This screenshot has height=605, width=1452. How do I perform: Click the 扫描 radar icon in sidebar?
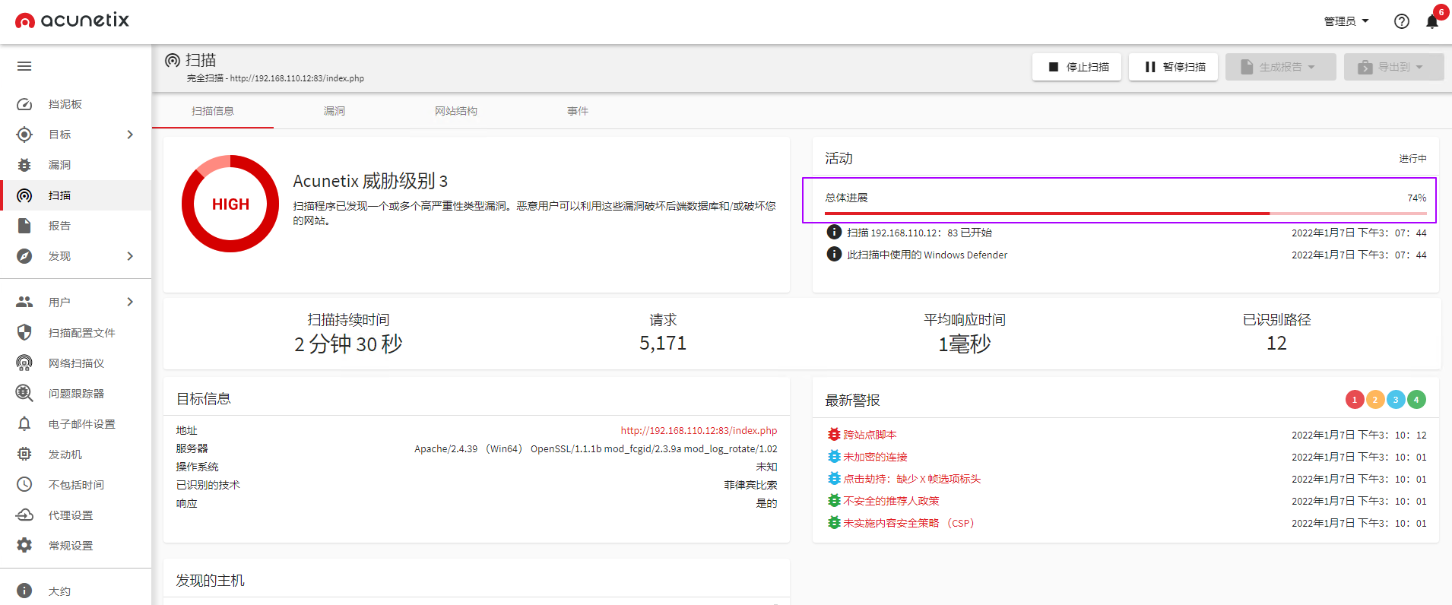(x=24, y=195)
